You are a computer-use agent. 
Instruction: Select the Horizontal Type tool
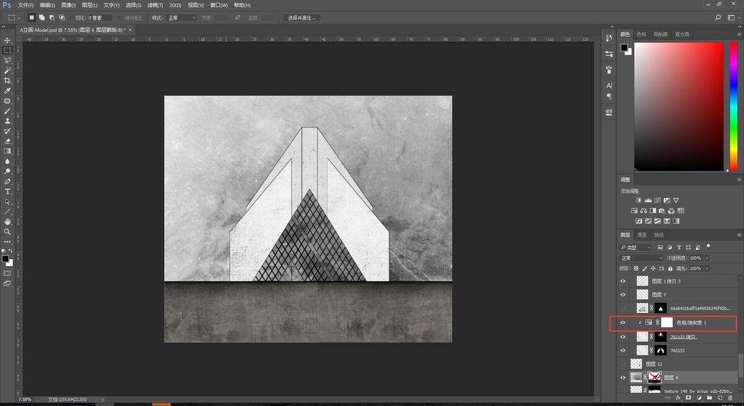(7, 192)
